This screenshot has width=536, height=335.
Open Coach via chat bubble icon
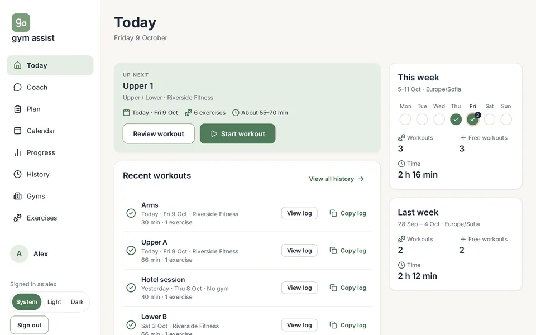tap(17, 87)
